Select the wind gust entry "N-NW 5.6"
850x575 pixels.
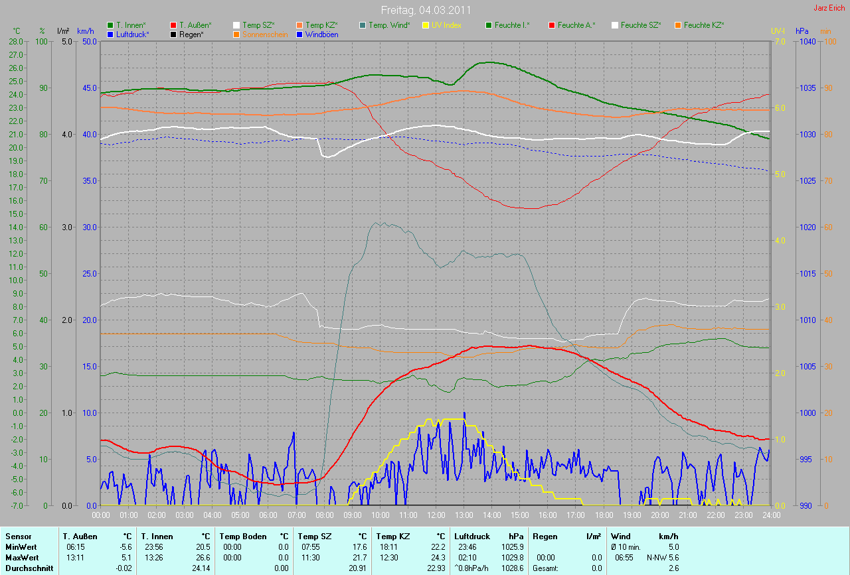tap(663, 558)
